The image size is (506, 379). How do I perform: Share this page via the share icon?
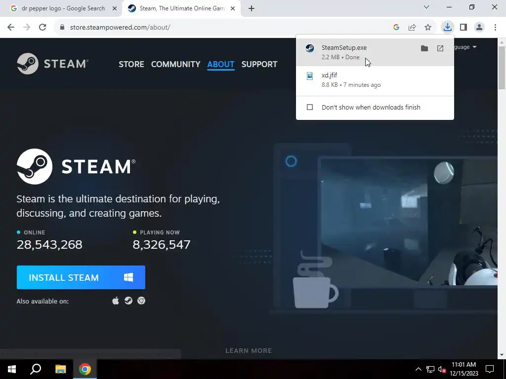[412, 28]
